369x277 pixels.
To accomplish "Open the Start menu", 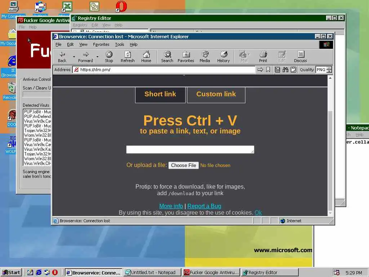I will 11,272.
